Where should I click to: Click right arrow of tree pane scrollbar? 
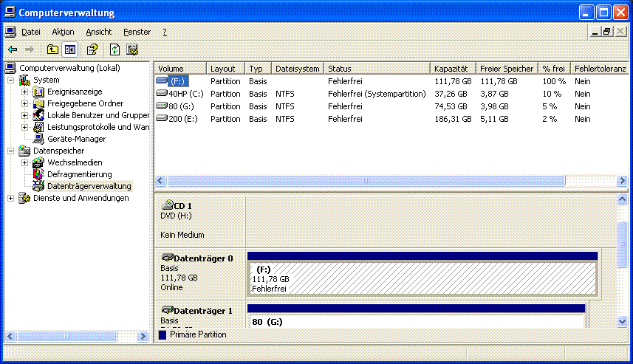click(x=143, y=336)
